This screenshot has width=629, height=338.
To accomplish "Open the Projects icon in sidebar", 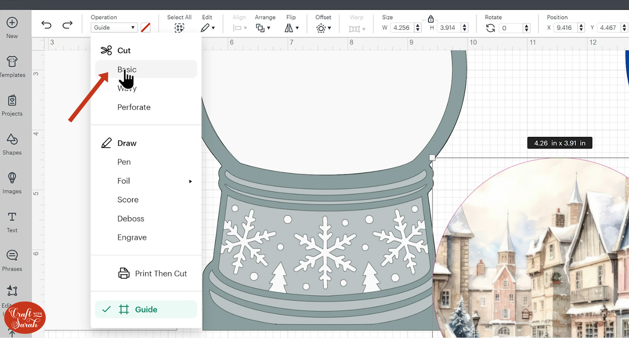I will [12, 101].
